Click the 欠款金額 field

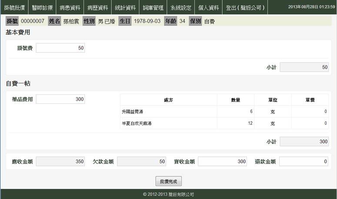point(141,161)
